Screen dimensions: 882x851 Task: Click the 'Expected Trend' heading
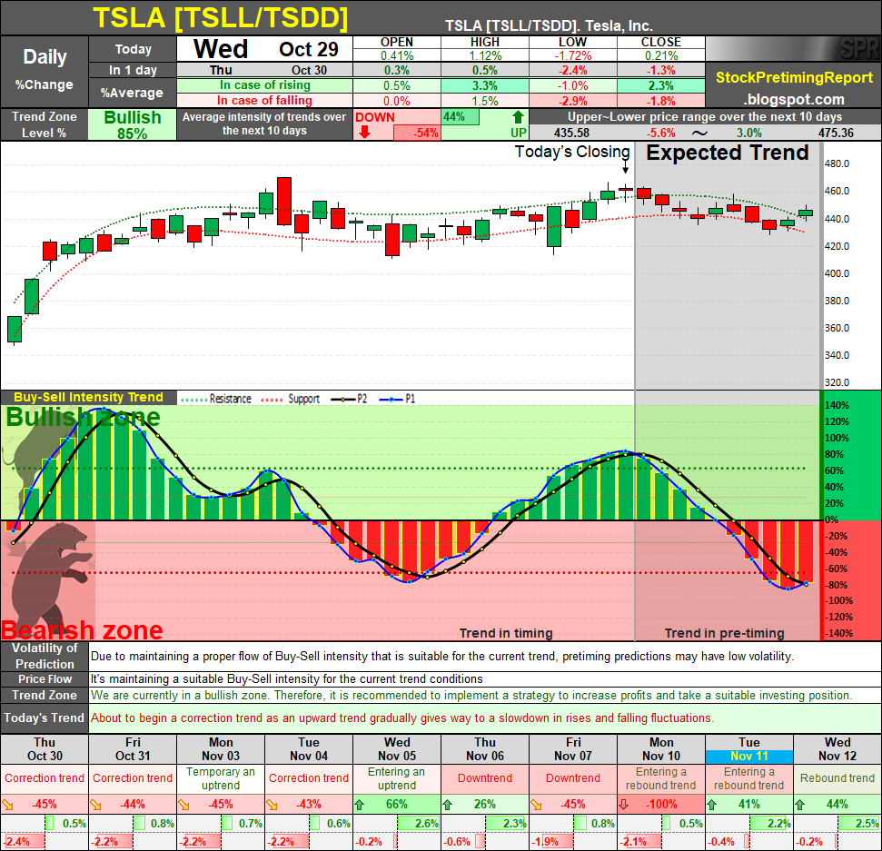(x=727, y=153)
